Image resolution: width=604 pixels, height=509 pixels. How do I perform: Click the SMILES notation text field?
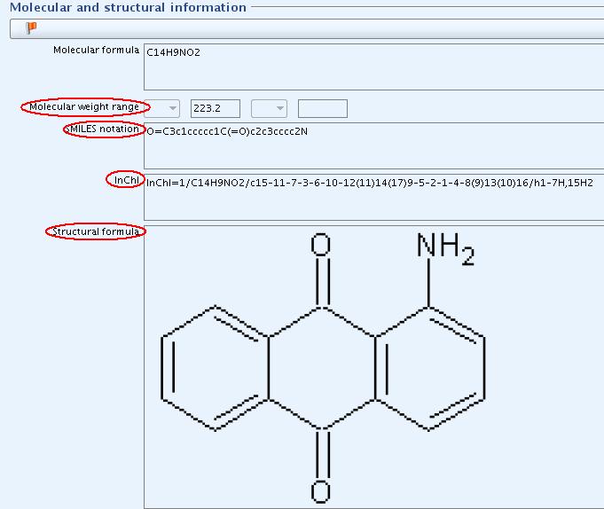[373, 146]
